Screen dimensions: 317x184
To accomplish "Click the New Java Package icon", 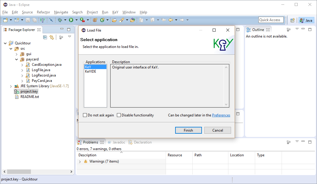I will (95, 20).
